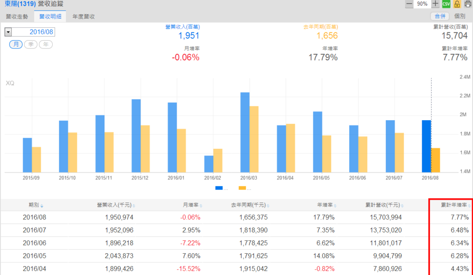473x275 pixels.
Task: Click the 東陽(1319) stock title link
Action: coord(20,4)
